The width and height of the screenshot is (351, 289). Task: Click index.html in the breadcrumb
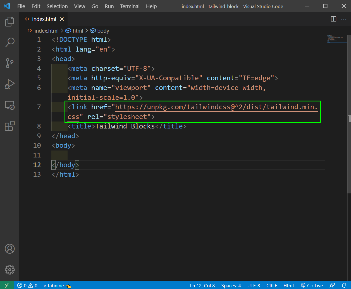click(43, 31)
